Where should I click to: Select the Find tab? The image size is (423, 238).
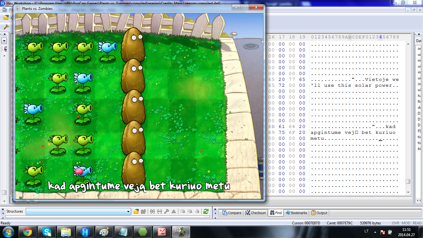(x=276, y=213)
